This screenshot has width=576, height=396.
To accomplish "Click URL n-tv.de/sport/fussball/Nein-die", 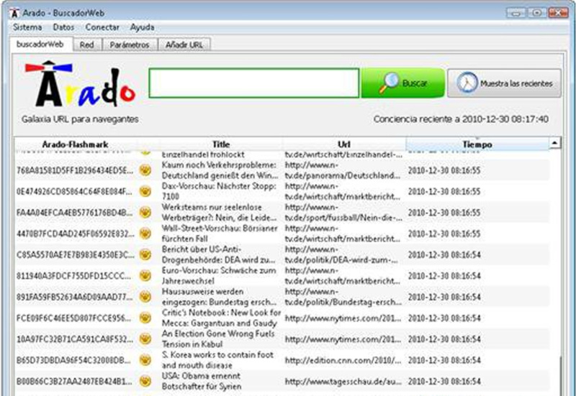I will (343, 212).
